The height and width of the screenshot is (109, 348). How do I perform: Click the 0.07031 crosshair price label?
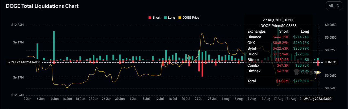point(331,62)
